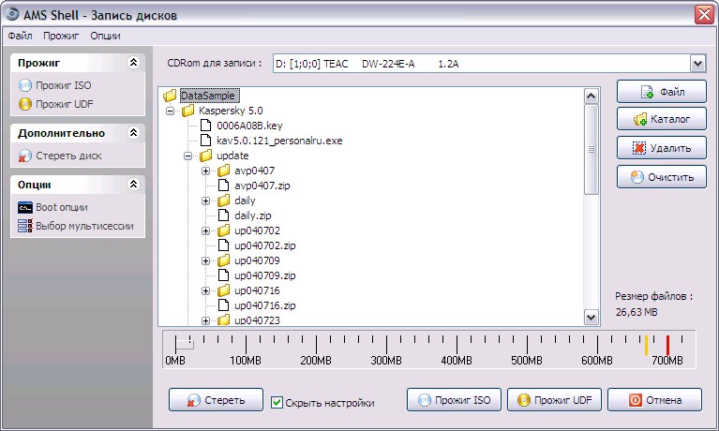Close the AMS Shell window
This screenshot has height=431, width=719.
pyautogui.click(x=704, y=15)
